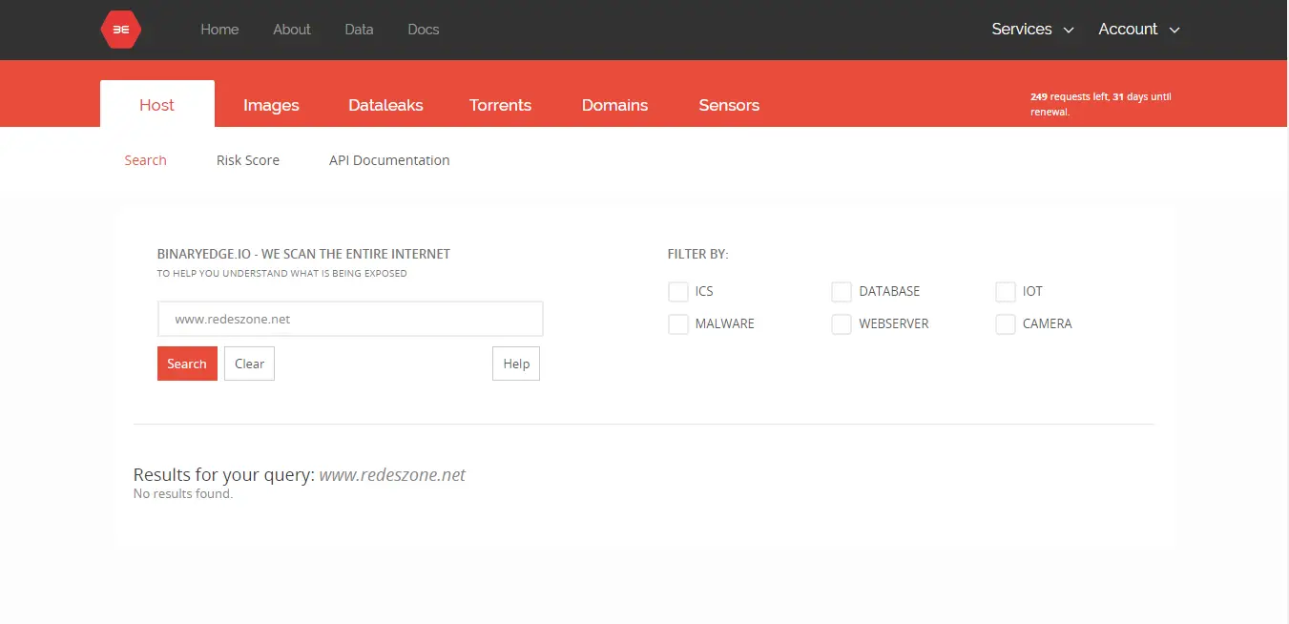Go to the About page
The width and height of the screenshot is (1289, 624).
tap(292, 30)
